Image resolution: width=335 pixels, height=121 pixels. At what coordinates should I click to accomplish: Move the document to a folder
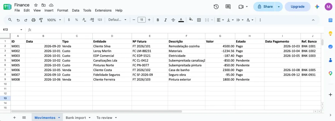tap(43, 5)
